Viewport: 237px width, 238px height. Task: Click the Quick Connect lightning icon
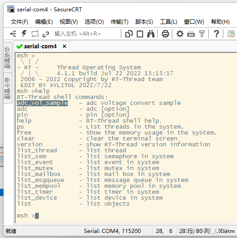[24, 34]
